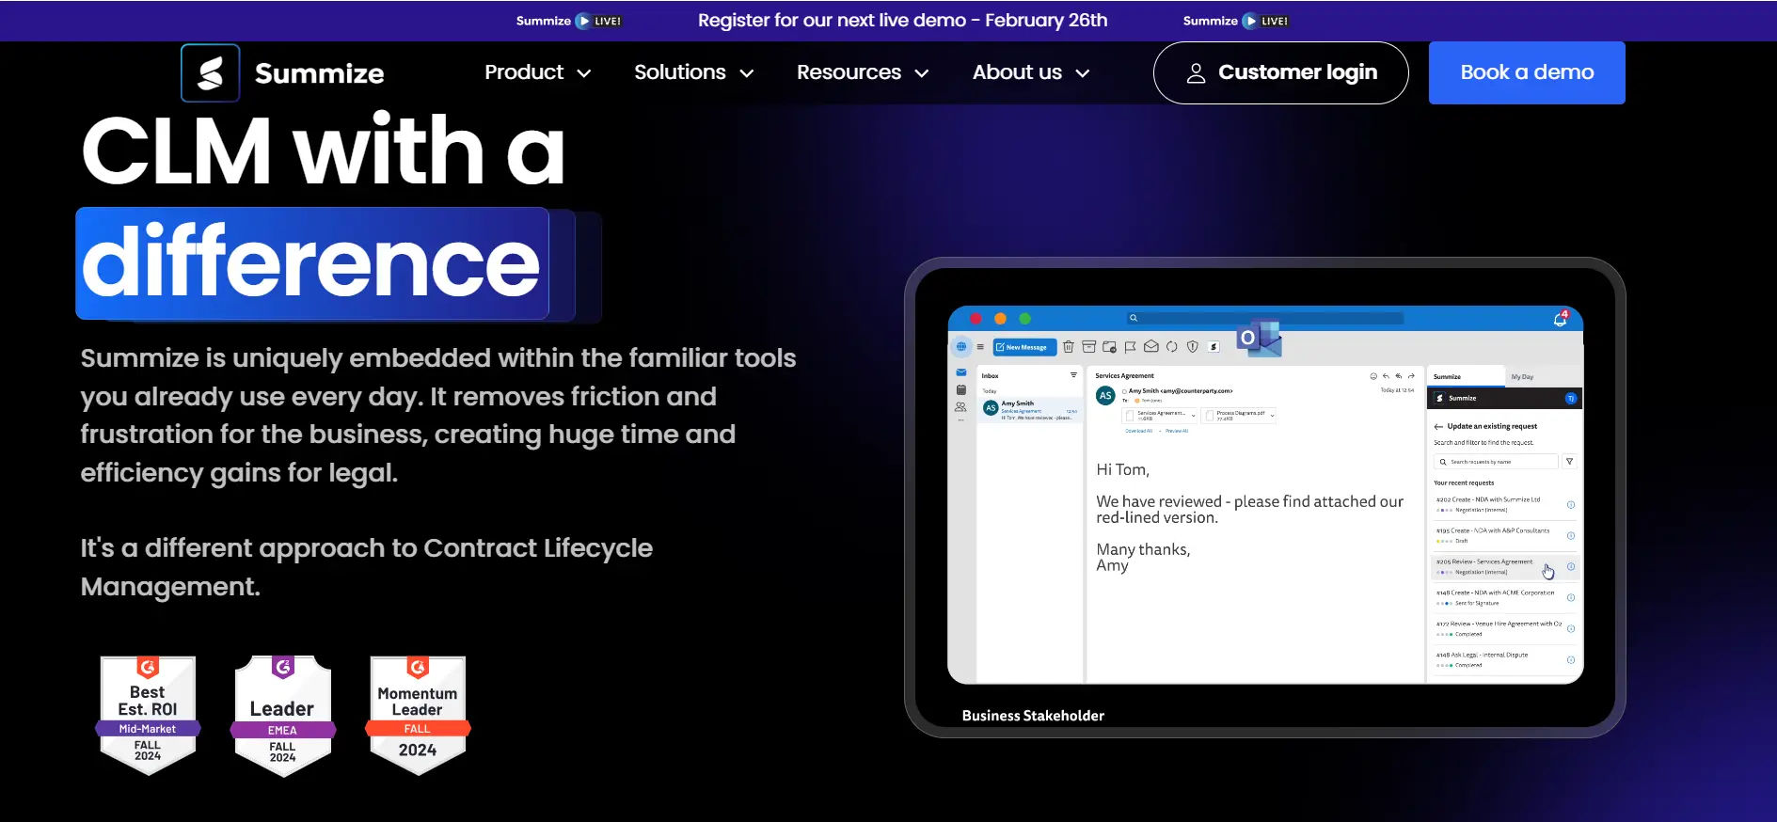Open the Momentum Leader Fall 2024 badge

point(418,716)
